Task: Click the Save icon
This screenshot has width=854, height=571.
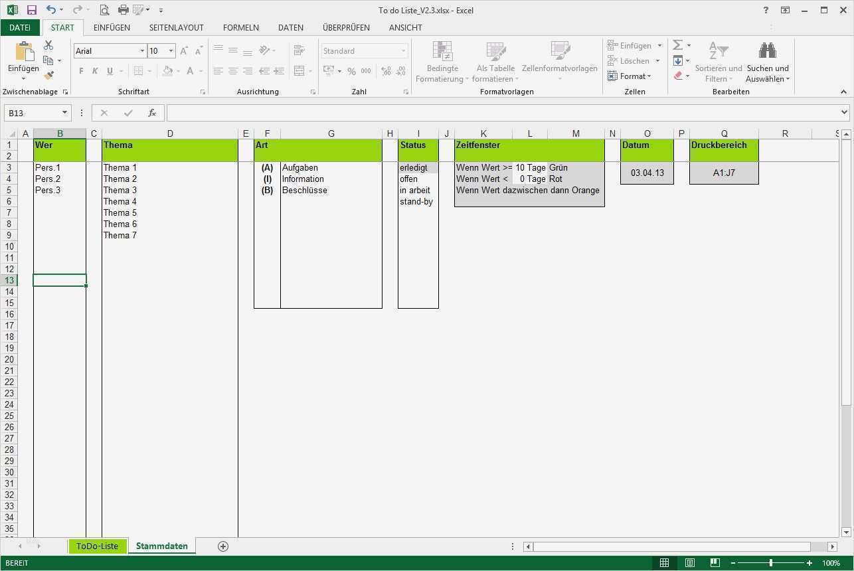Action: click(x=31, y=10)
